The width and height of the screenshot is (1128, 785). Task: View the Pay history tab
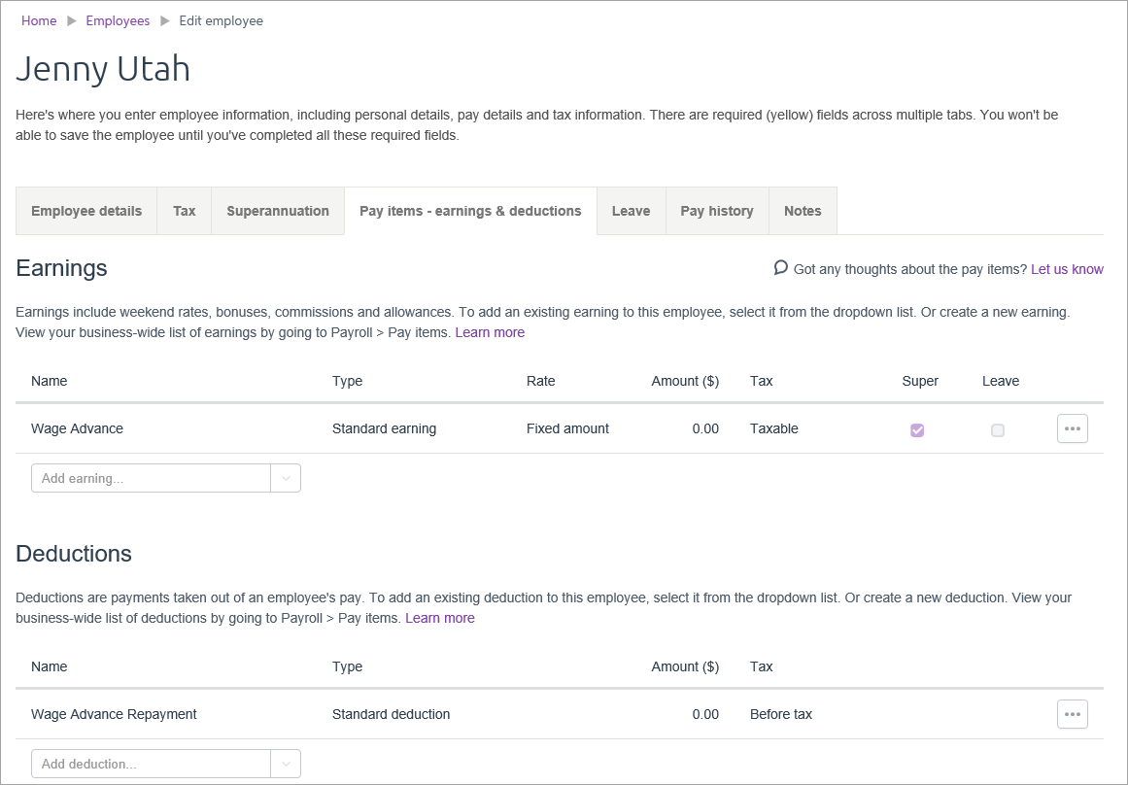point(717,211)
